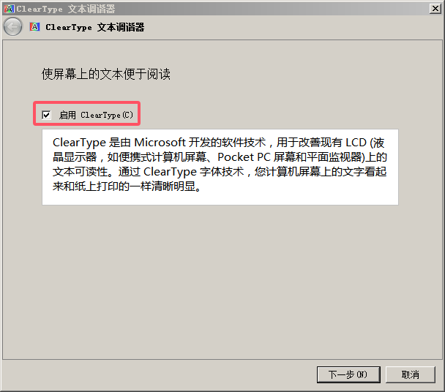Click the empty gray area below the description

tap(220, 281)
